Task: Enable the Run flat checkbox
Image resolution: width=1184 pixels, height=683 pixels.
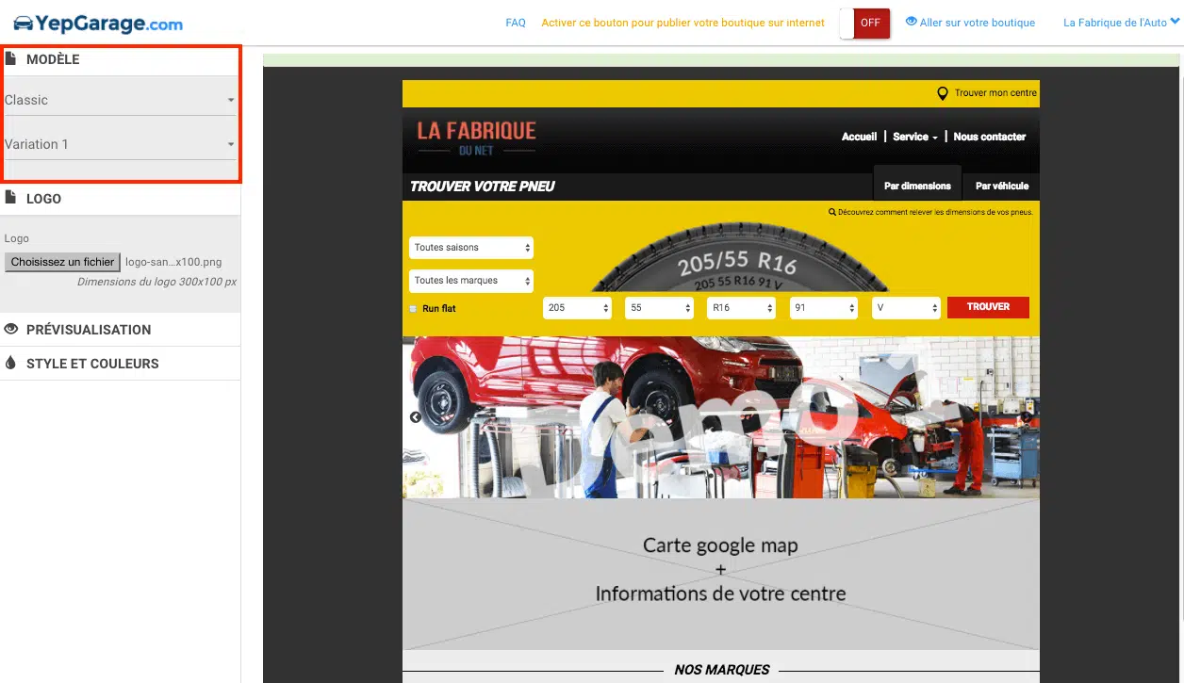Action: (413, 309)
